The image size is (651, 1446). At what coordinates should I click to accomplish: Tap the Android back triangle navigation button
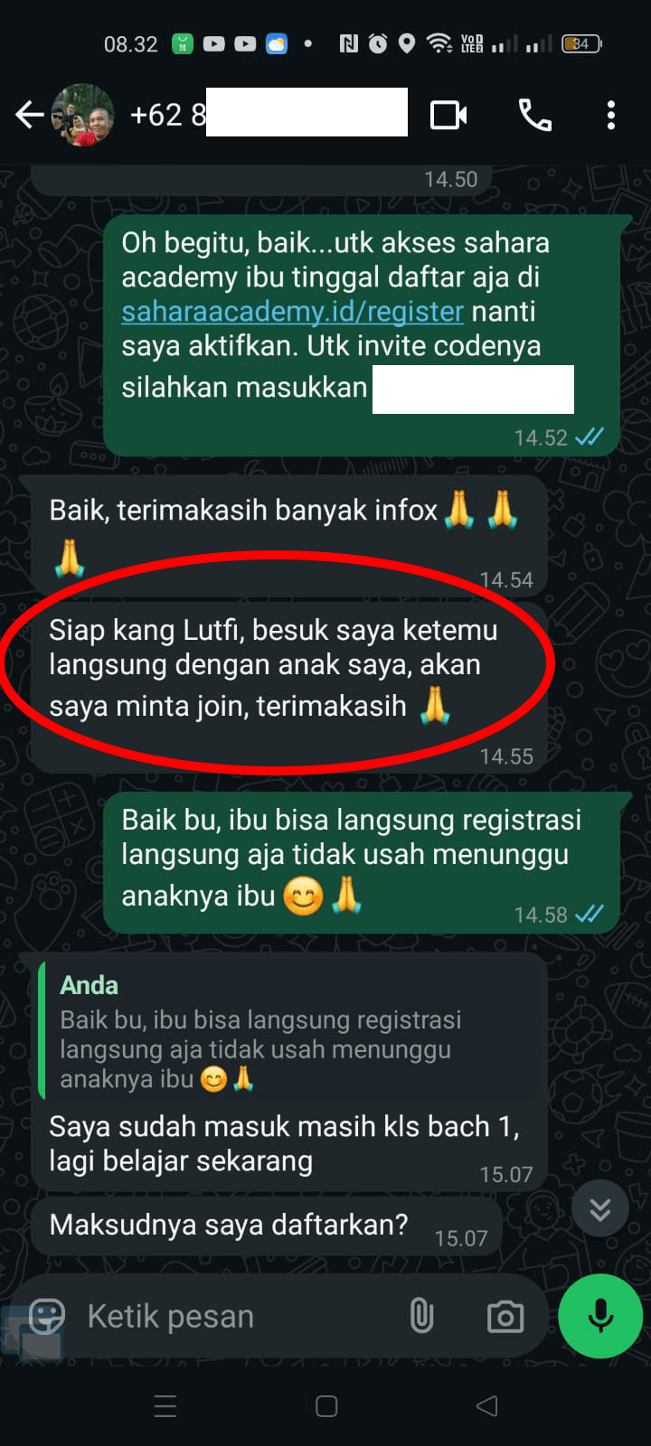pos(487,1406)
